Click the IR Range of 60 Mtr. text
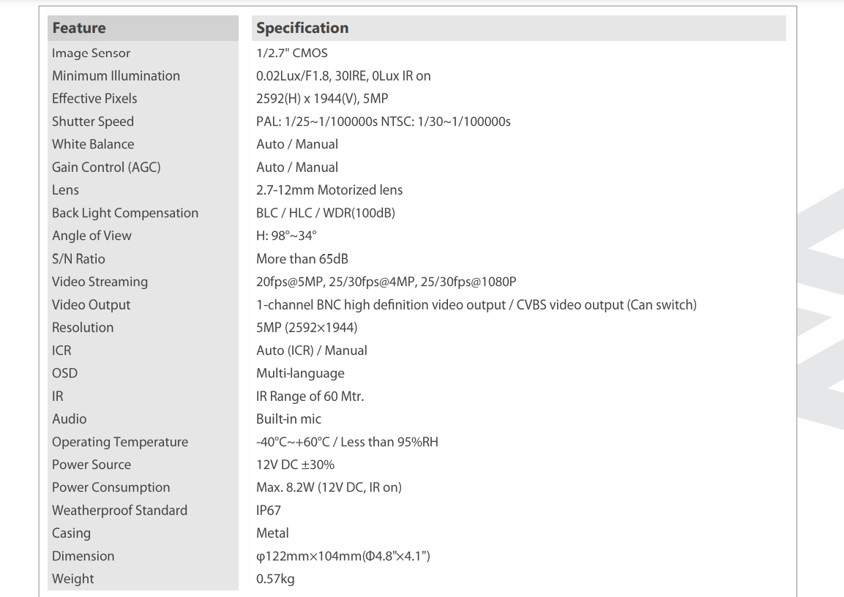 [x=310, y=397]
